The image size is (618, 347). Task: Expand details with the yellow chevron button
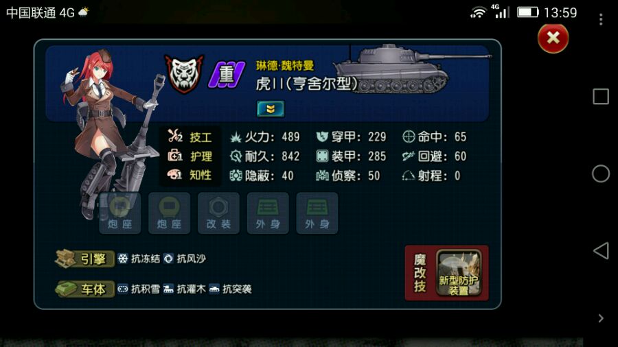point(271,109)
